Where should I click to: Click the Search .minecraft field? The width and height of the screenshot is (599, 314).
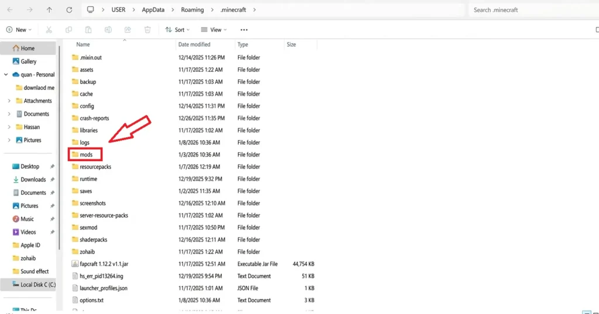533,10
